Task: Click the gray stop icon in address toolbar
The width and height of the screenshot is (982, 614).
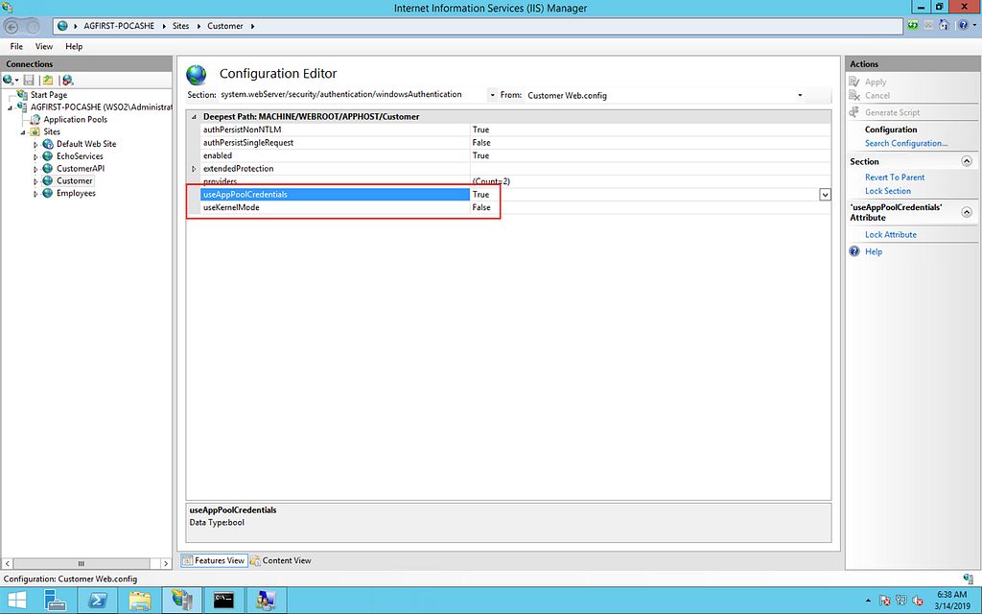Action: (928, 25)
